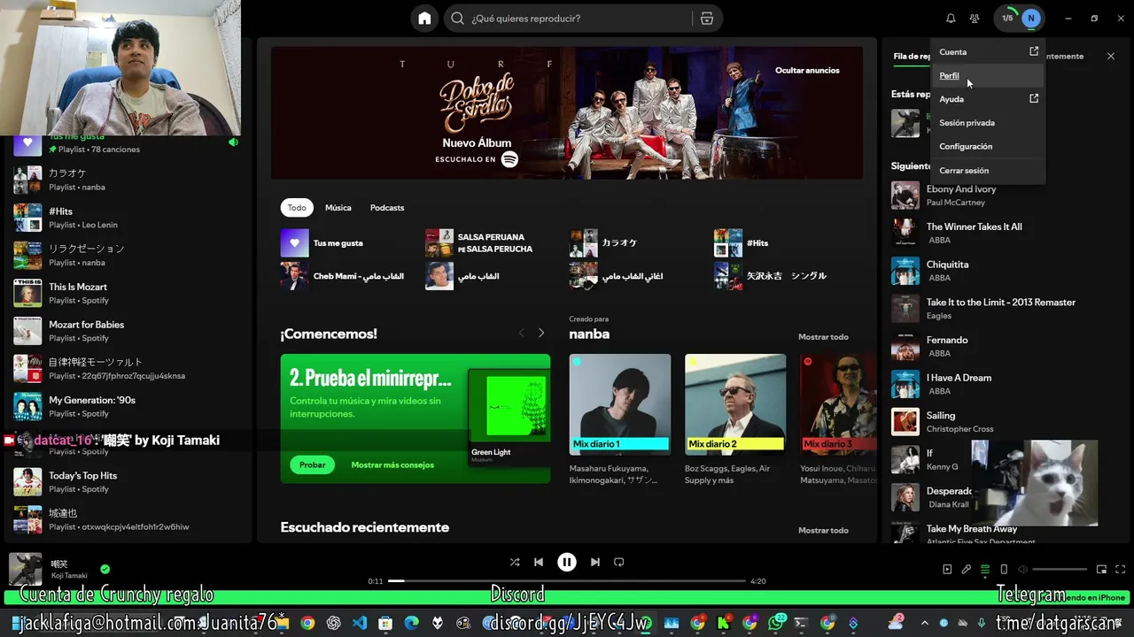Open My Generation: '90s playlist in sidebar
Image resolution: width=1134 pixels, height=637 pixels.
(128, 406)
